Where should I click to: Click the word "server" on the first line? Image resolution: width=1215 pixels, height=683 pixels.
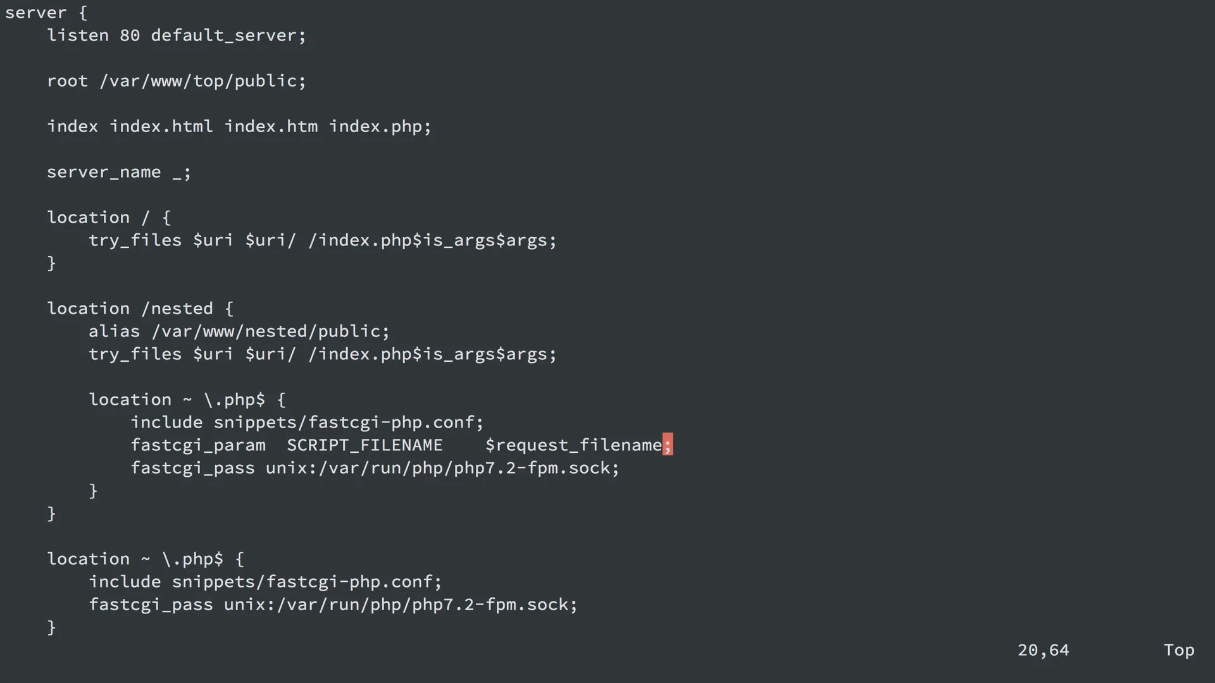pyautogui.click(x=35, y=13)
